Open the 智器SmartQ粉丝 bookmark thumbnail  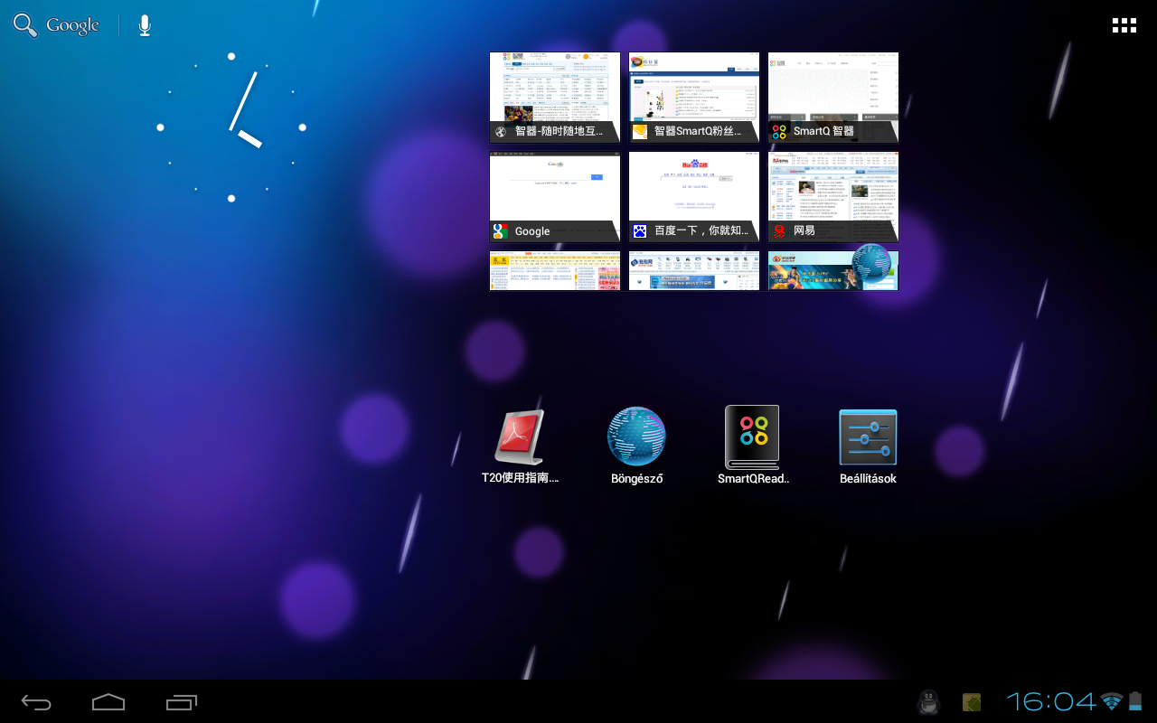(x=694, y=98)
